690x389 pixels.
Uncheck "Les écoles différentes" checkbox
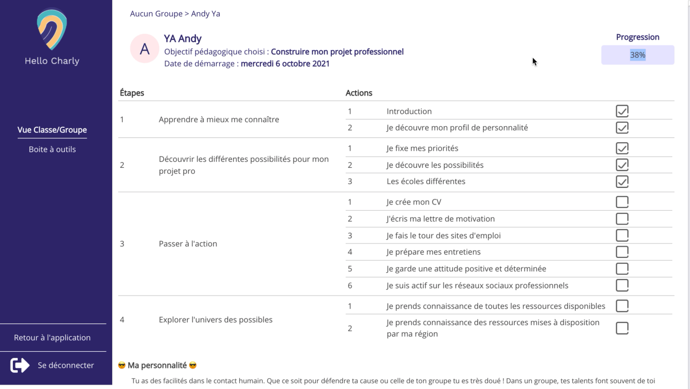click(x=622, y=181)
